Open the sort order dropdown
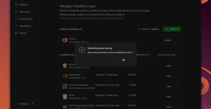 (145, 55)
